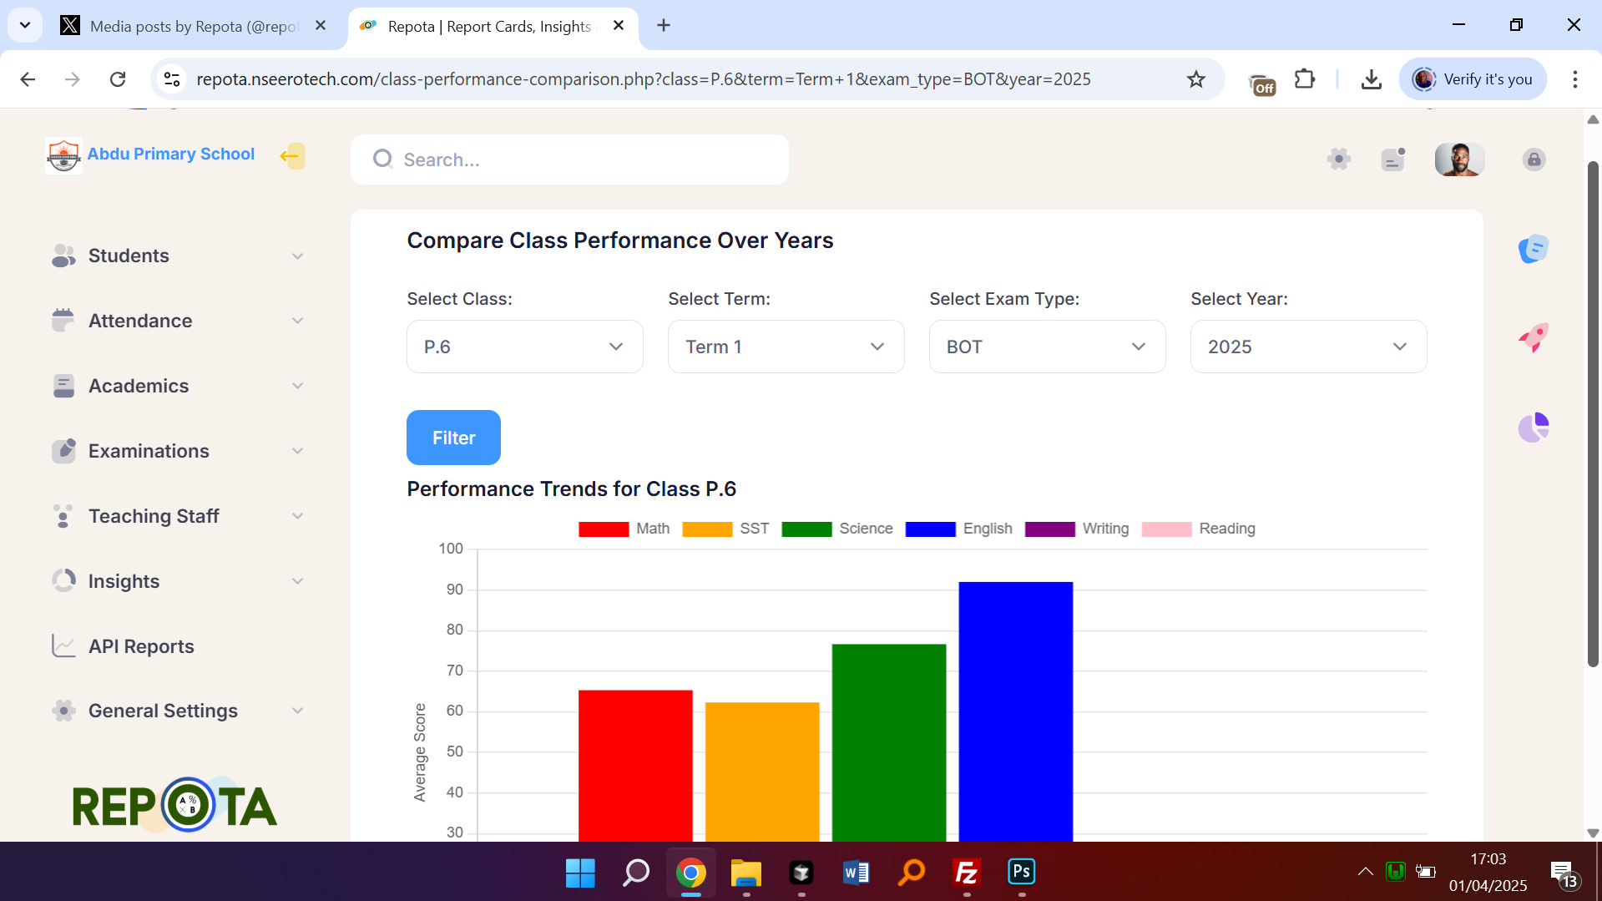The height and width of the screenshot is (901, 1602).
Task: Expand the Examinations sidebar menu
Action: point(177,451)
